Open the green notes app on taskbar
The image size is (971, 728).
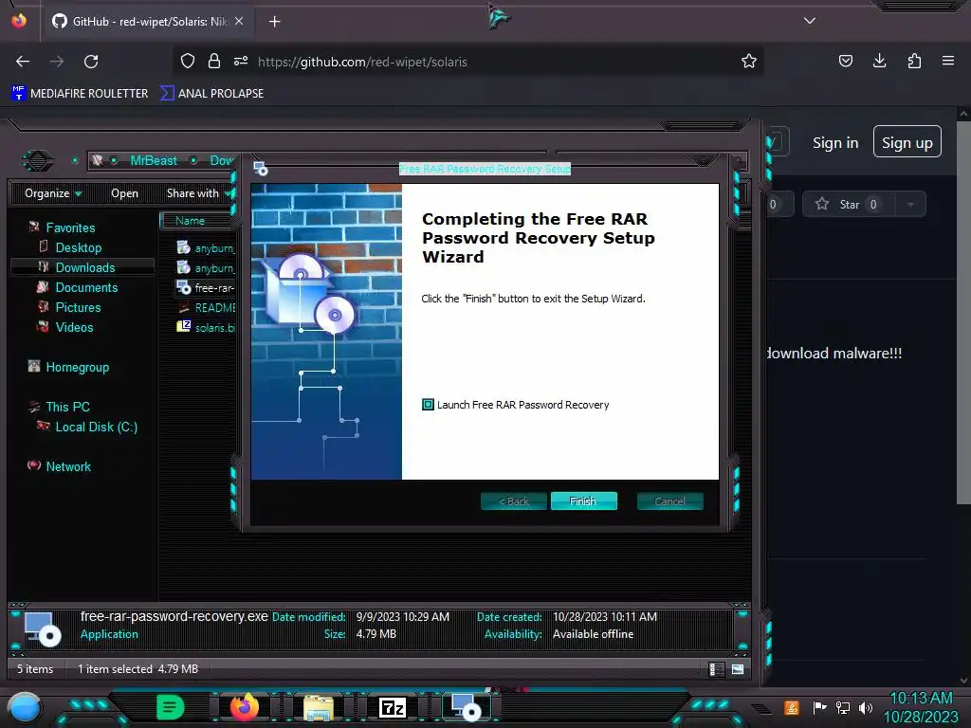[x=171, y=707]
